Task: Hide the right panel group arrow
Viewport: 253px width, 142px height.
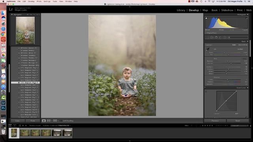Action: [252, 68]
